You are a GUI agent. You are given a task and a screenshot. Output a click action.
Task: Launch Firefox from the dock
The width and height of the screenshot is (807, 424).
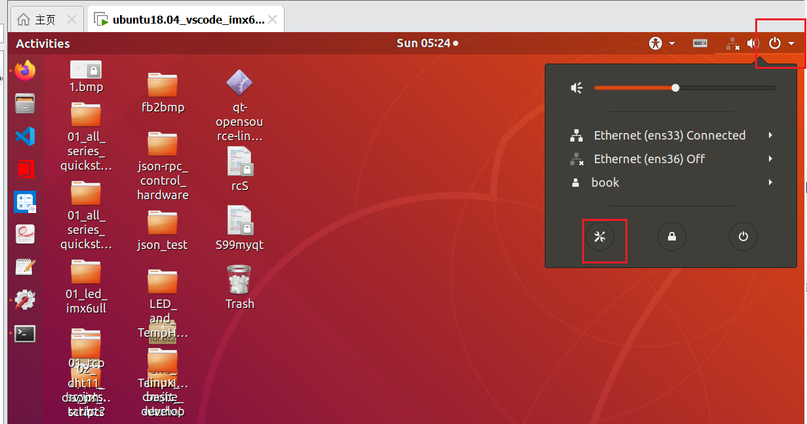[x=25, y=70]
